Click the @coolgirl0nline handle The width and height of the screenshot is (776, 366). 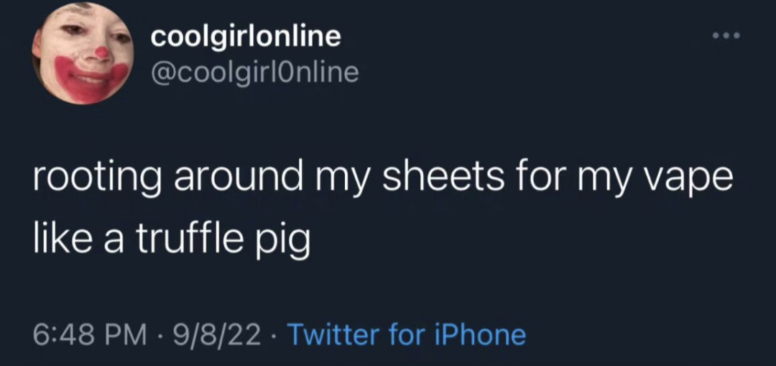coord(254,72)
